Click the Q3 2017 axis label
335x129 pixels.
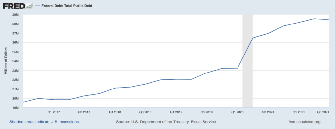84,112
